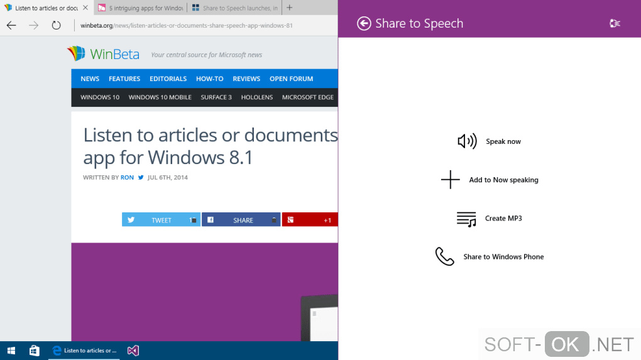The height and width of the screenshot is (360, 641).
Task: Click the JUL 6TH, 2014 date text
Action: (x=168, y=177)
